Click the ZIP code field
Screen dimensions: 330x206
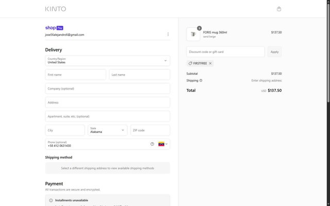[x=150, y=130]
